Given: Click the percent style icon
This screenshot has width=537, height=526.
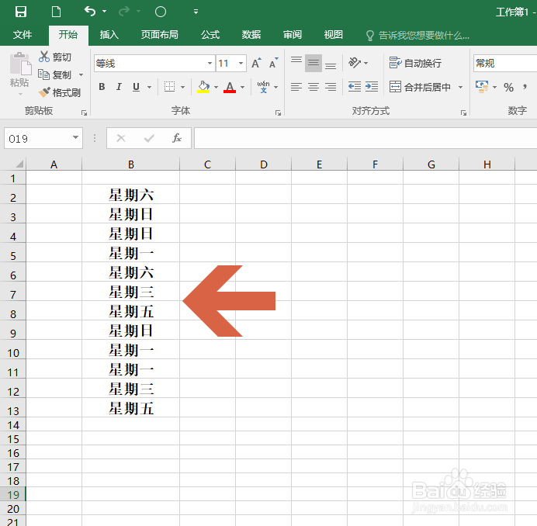Looking at the screenshot, I should click(x=509, y=88).
